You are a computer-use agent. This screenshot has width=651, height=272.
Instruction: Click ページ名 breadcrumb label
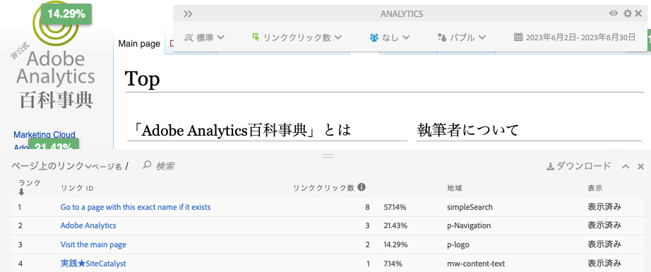click(107, 167)
